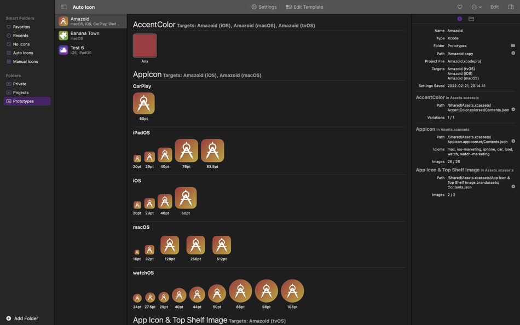Viewport: 520px width, 325px height.
Task: Select the watchOS 29pt icon
Action: point(164,298)
